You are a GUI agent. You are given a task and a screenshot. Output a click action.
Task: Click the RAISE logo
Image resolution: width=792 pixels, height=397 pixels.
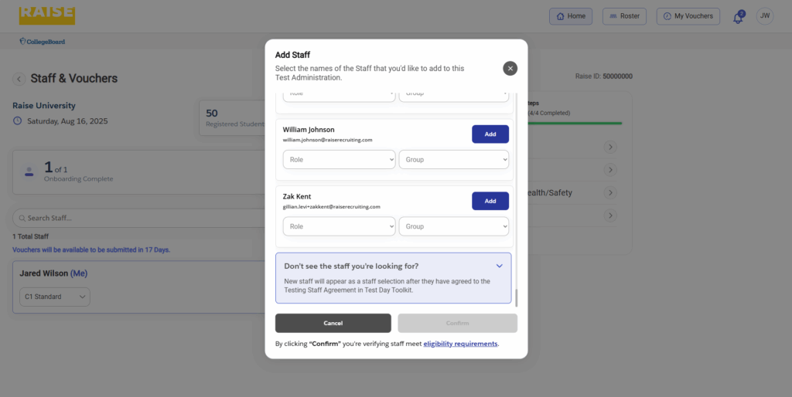pos(47,15)
